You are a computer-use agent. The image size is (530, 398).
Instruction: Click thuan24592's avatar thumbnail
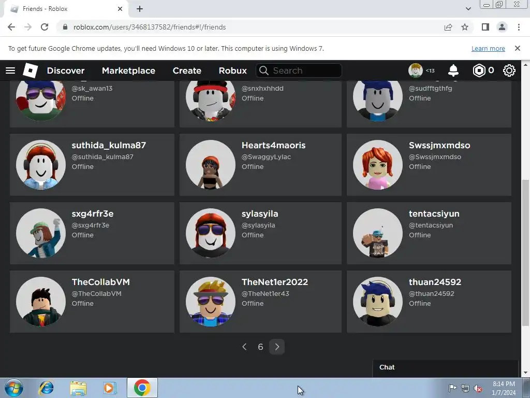point(377,302)
